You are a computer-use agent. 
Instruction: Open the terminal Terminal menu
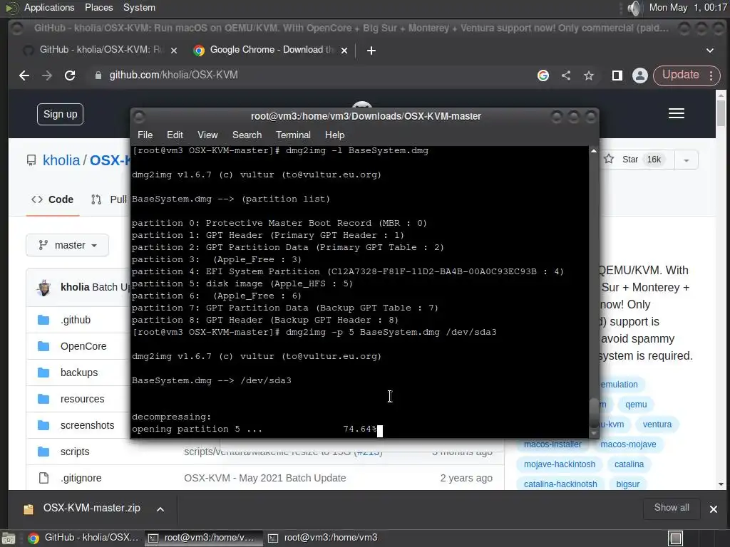(293, 135)
